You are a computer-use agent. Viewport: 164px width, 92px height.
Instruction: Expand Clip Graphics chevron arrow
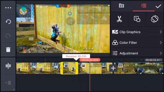161,32
